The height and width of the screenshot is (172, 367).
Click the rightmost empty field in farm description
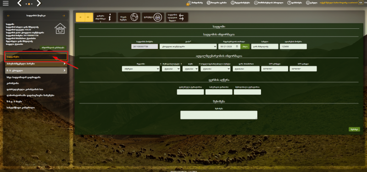click(x=247, y=92)
